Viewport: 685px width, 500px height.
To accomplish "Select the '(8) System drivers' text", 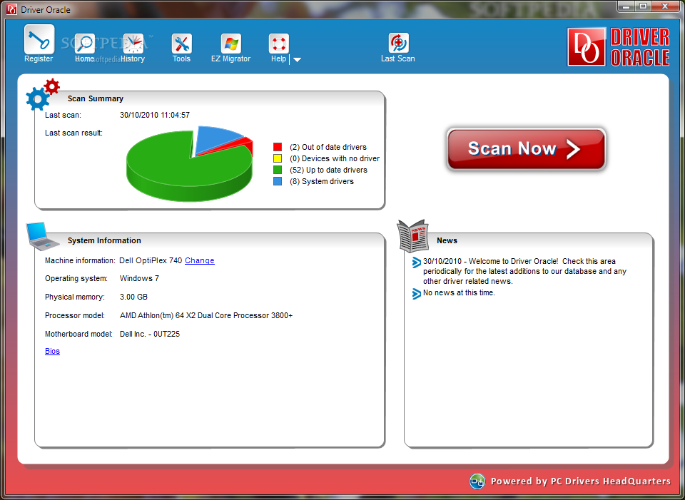I will tap(322, 181).
